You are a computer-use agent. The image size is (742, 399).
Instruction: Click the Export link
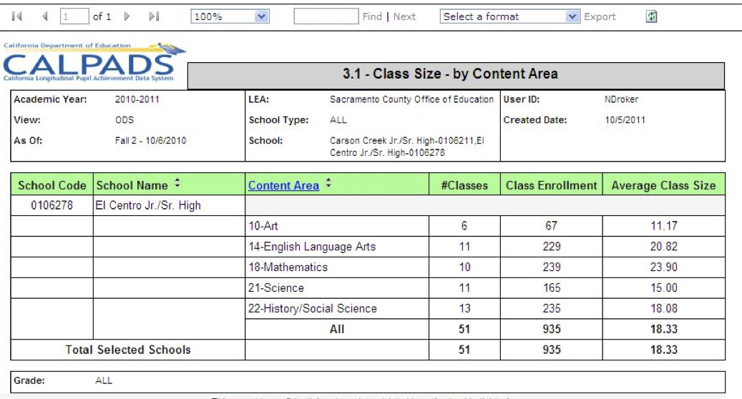600,16
